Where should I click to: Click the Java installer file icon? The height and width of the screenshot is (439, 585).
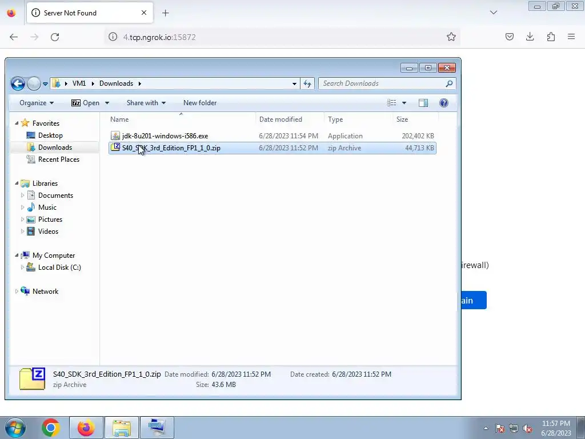point(115,135)
